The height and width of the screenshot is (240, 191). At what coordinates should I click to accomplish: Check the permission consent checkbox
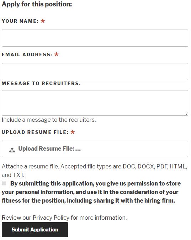tap(4, 183)
